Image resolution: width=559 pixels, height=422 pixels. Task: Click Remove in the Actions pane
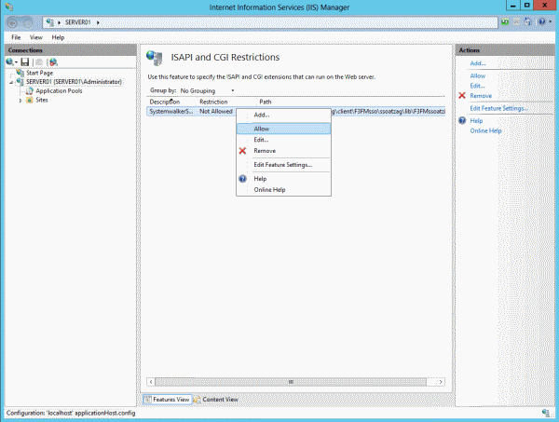pyautogui.click(x=481, y=96)
